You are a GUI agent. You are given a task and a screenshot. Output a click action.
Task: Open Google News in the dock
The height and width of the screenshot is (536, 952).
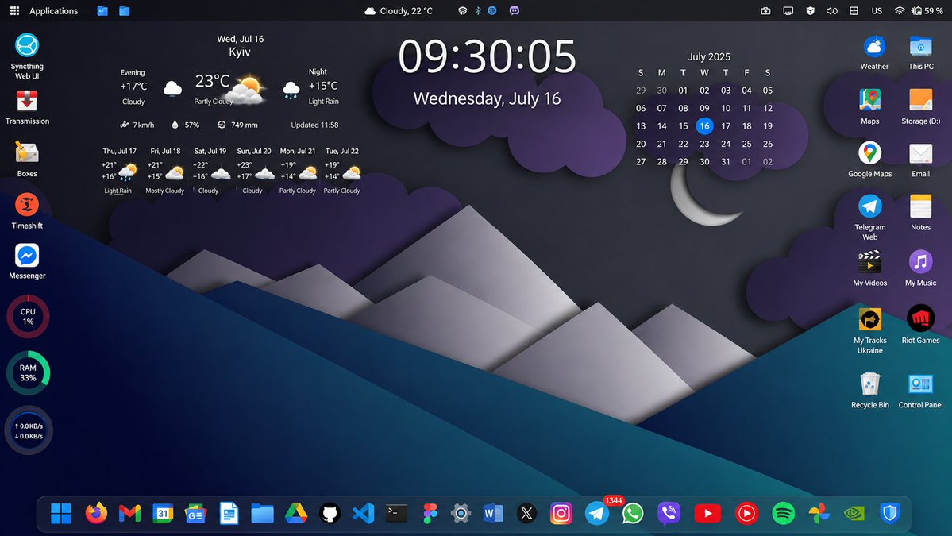tap(195, 514)
